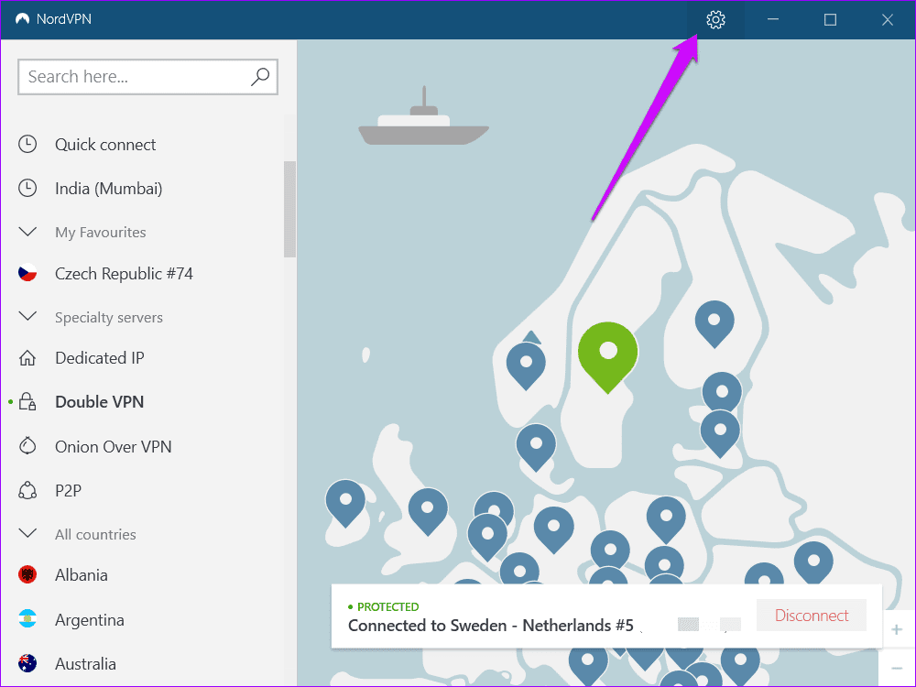Select Argentina from country list

90,620
